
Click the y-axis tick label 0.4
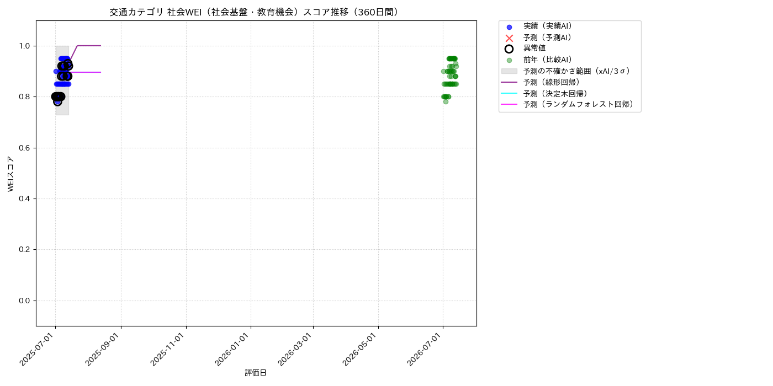[24, 199]
